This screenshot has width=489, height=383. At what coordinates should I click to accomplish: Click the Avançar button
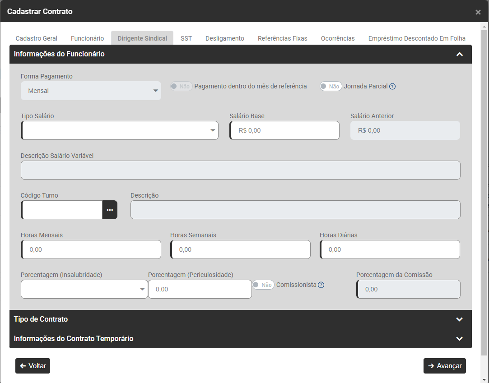click(x=444, y=366)
